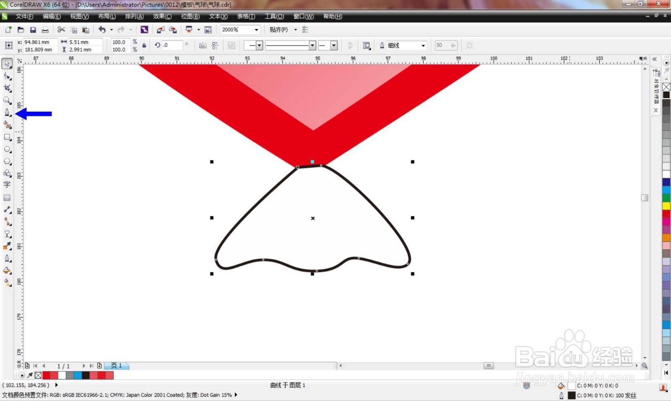Expand document color info arrow in status bar

tap(236, 395)
